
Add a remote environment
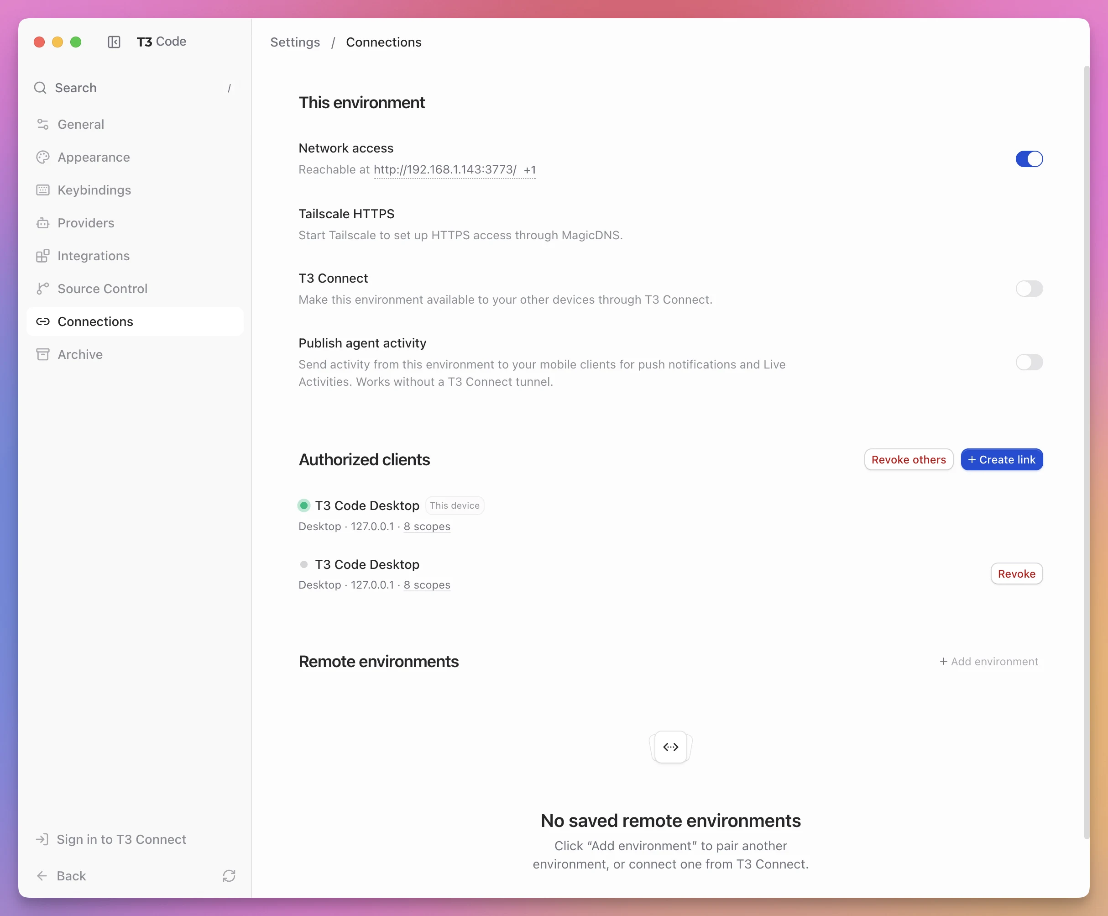coord(989,662)
